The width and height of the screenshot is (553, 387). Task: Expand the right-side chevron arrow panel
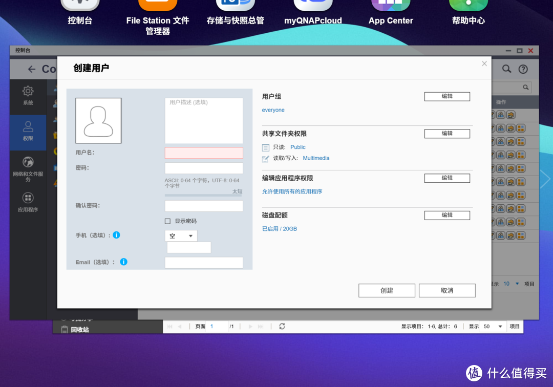(545, 179)
